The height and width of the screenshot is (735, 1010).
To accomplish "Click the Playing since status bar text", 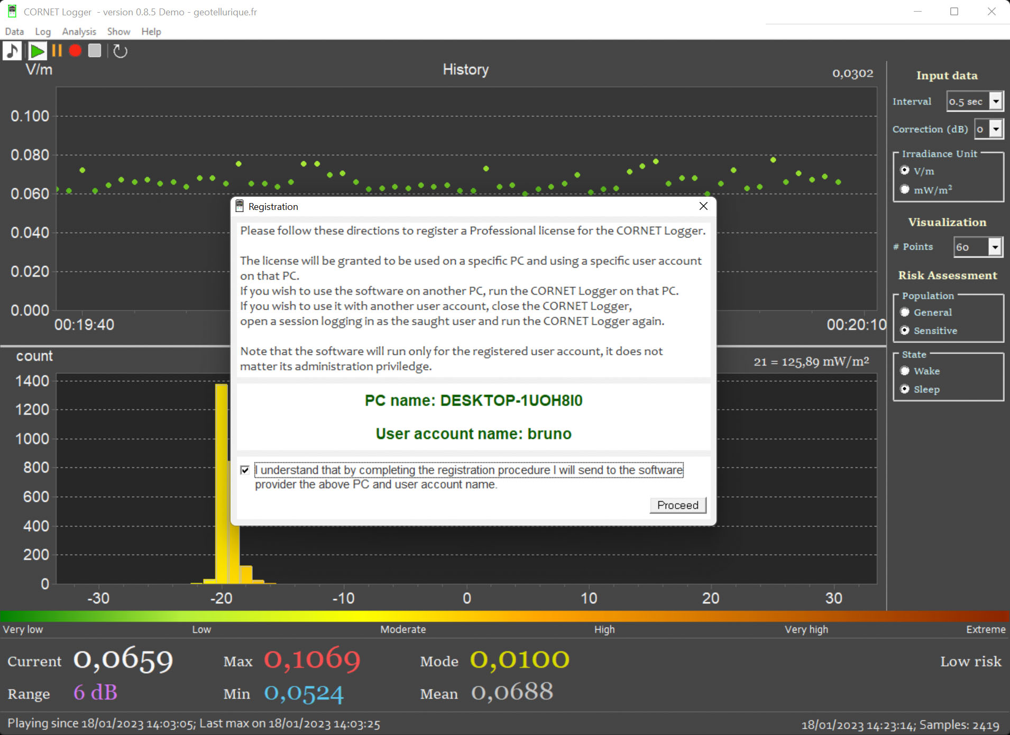I will (194, 723).
